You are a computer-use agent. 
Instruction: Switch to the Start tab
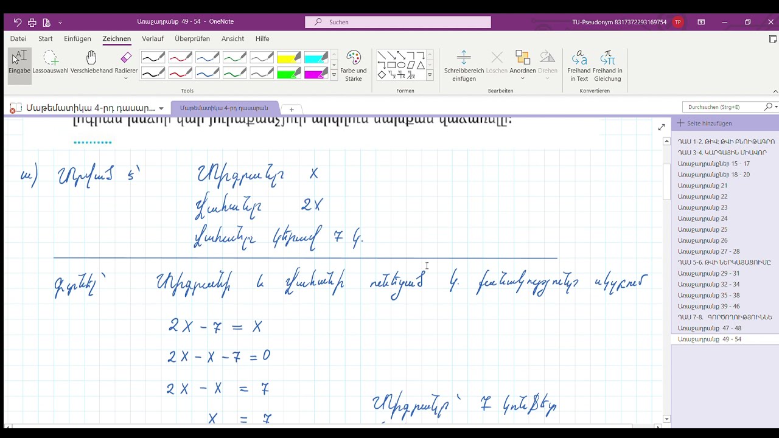46,38
